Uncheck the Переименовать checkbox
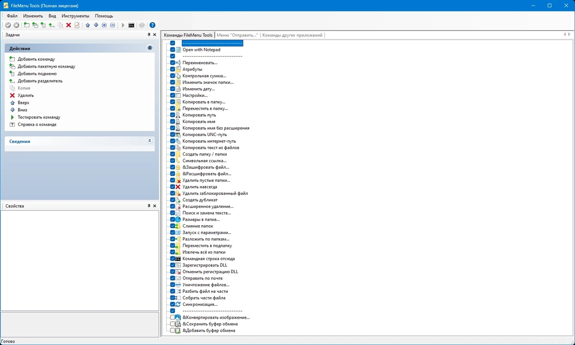The image size is (575, 345). tap(172, 63)
